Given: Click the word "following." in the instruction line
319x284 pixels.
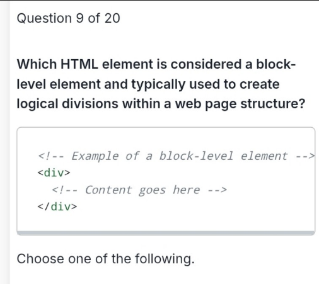Looking at the screenshot, I should point(165,259).
